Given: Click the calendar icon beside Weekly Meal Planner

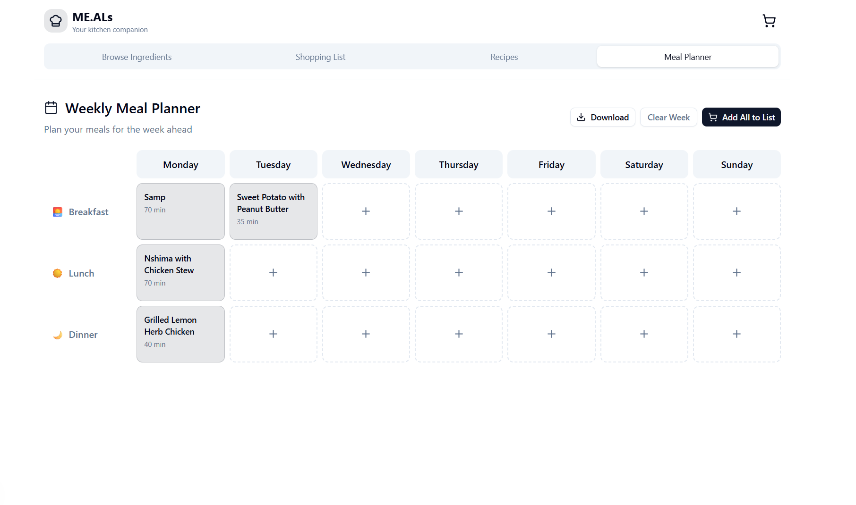Looking at the screenshot, I should click(x=51, y=108).
